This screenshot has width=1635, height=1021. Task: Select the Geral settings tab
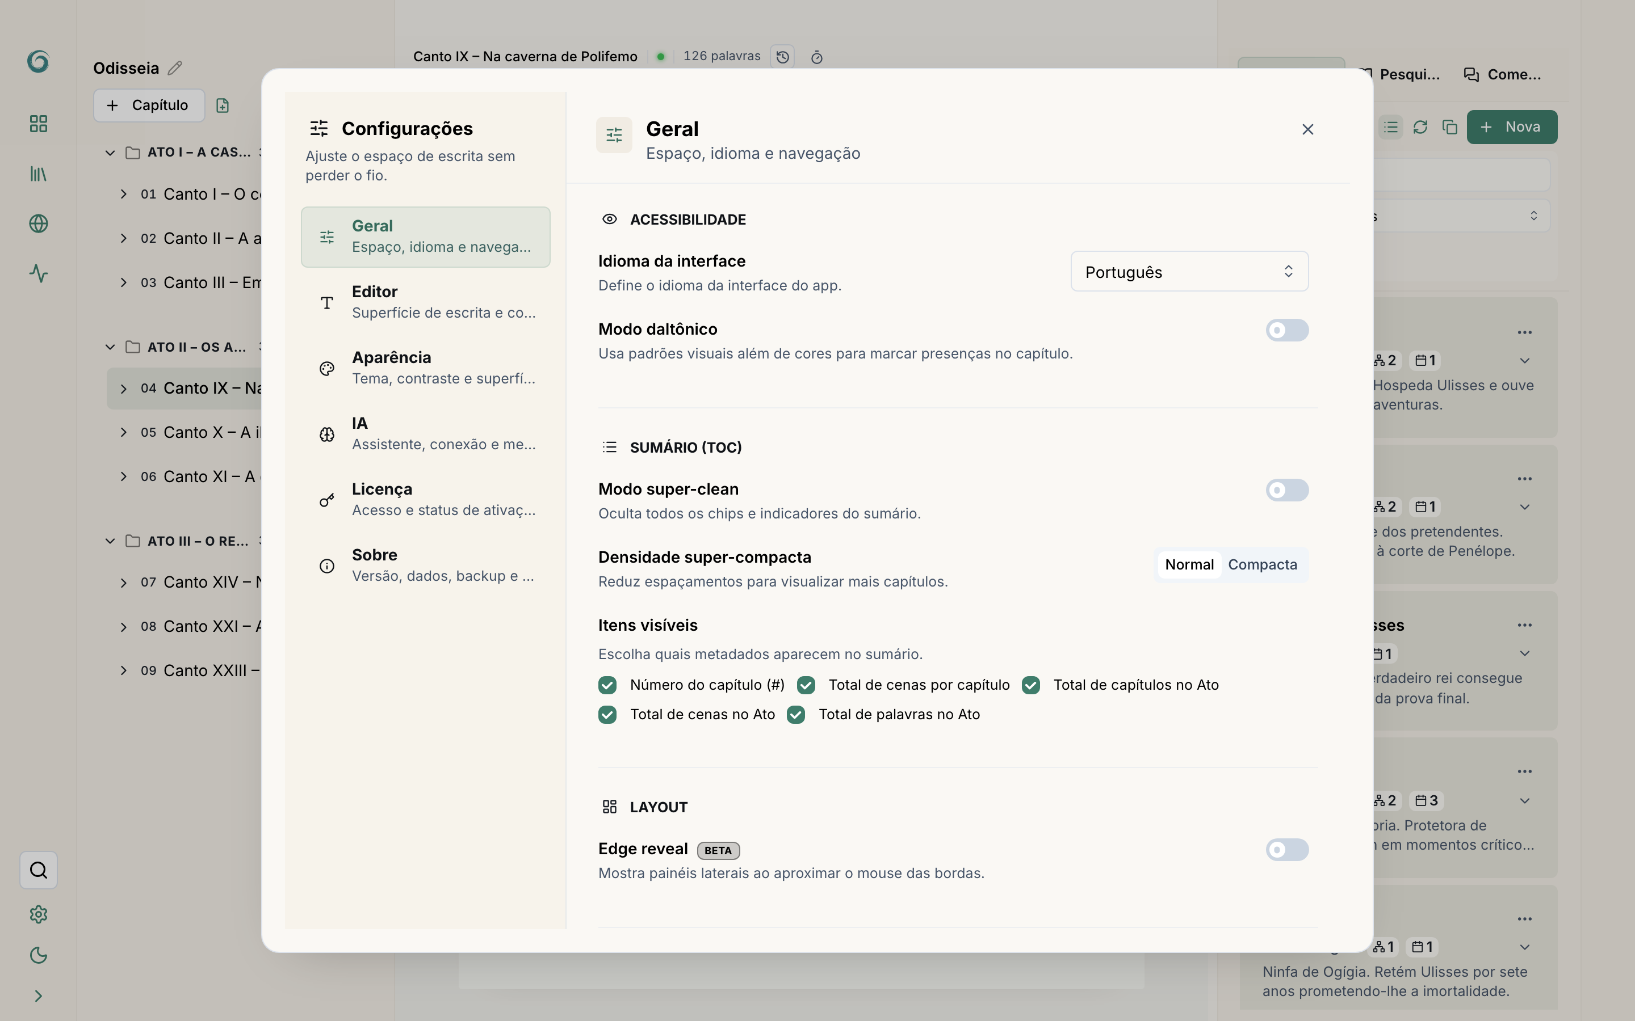(426, 237)
